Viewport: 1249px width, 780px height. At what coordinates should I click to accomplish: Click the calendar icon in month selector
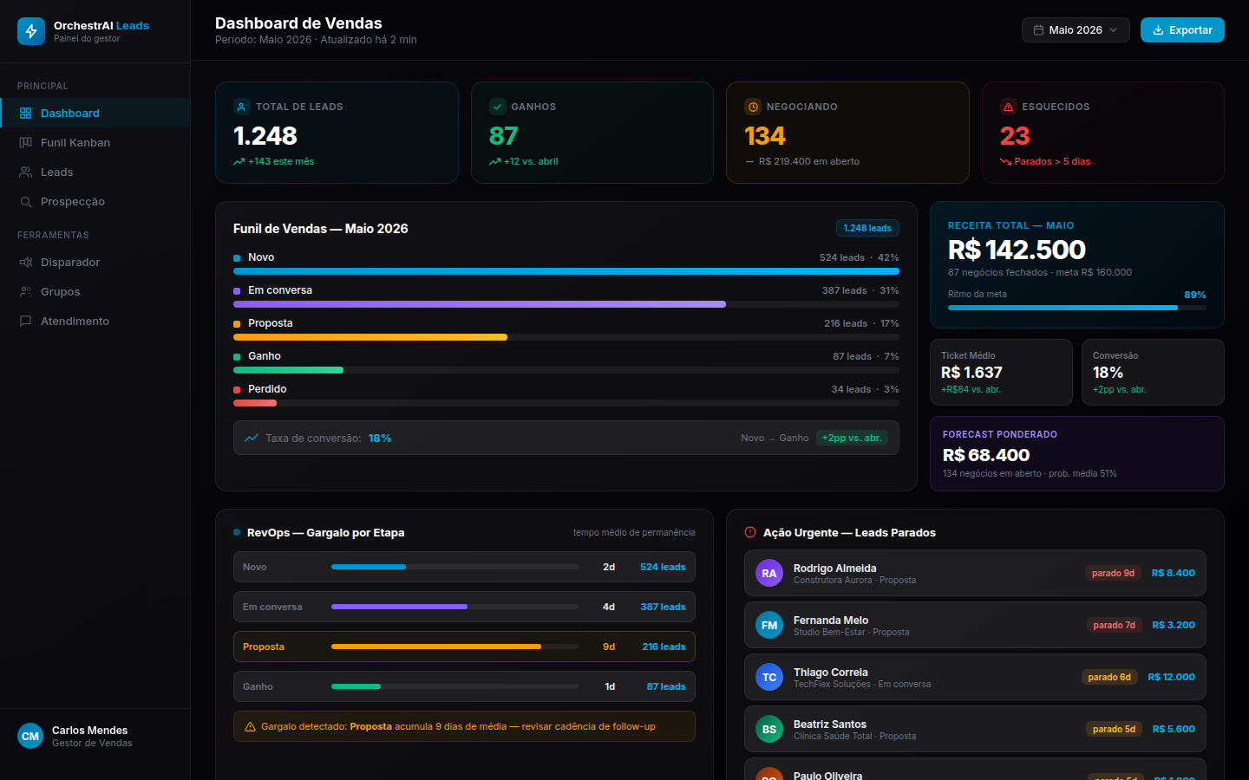[x=1038, y=30]
